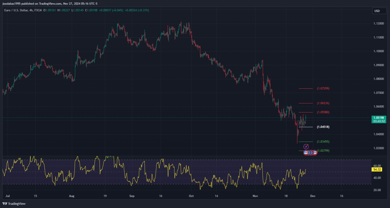Click the low value L1.05145
This screenshot has width=390, height=208.
tap(77, 10)
